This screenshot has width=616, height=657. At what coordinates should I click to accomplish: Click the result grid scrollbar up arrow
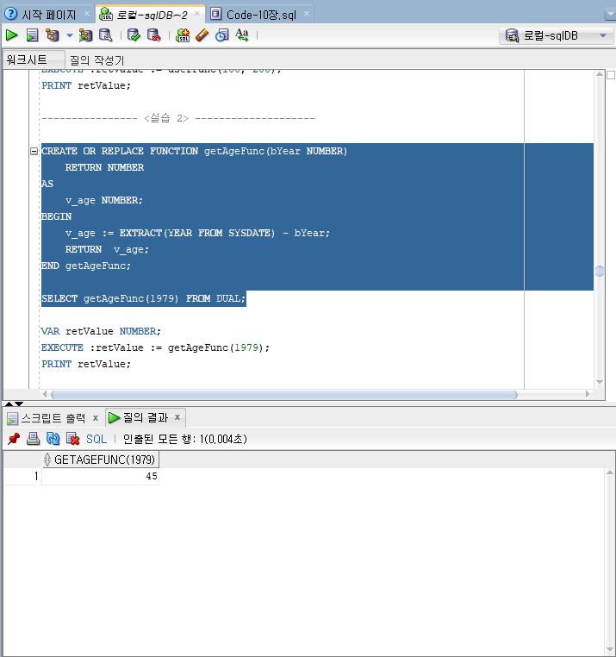(610, 472)
